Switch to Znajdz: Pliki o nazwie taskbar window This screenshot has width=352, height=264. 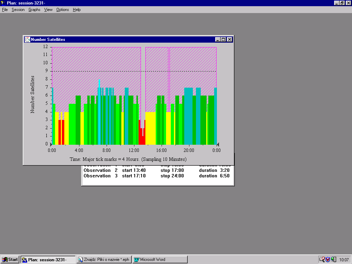pyautogui.click(x=103, y=260)
